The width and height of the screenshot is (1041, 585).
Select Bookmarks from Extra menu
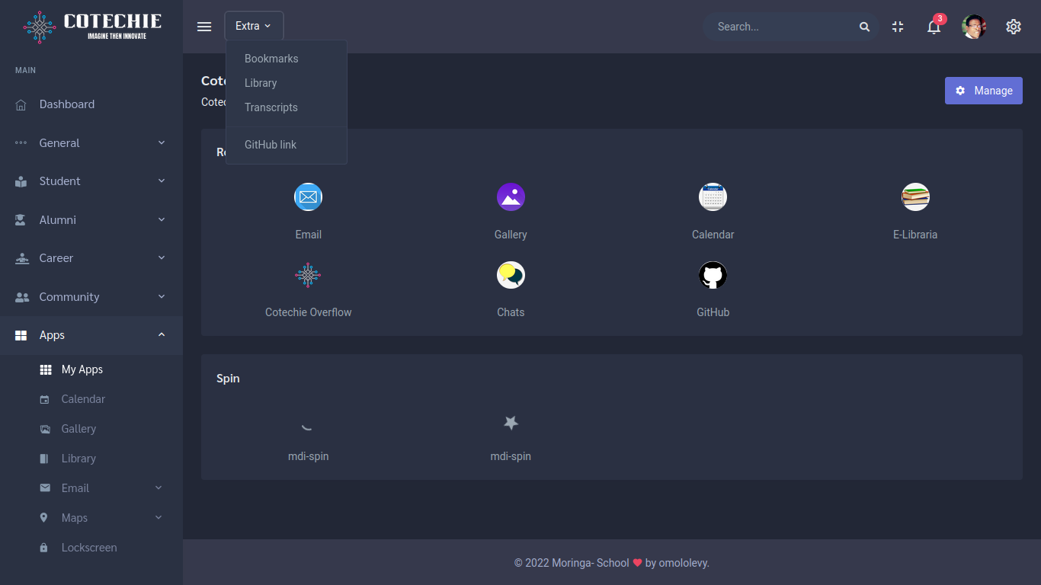[x=287, y=59]
